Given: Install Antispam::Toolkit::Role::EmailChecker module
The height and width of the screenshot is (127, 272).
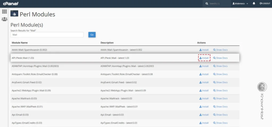Looking at the screenshot, I should (x=204, y=74).
